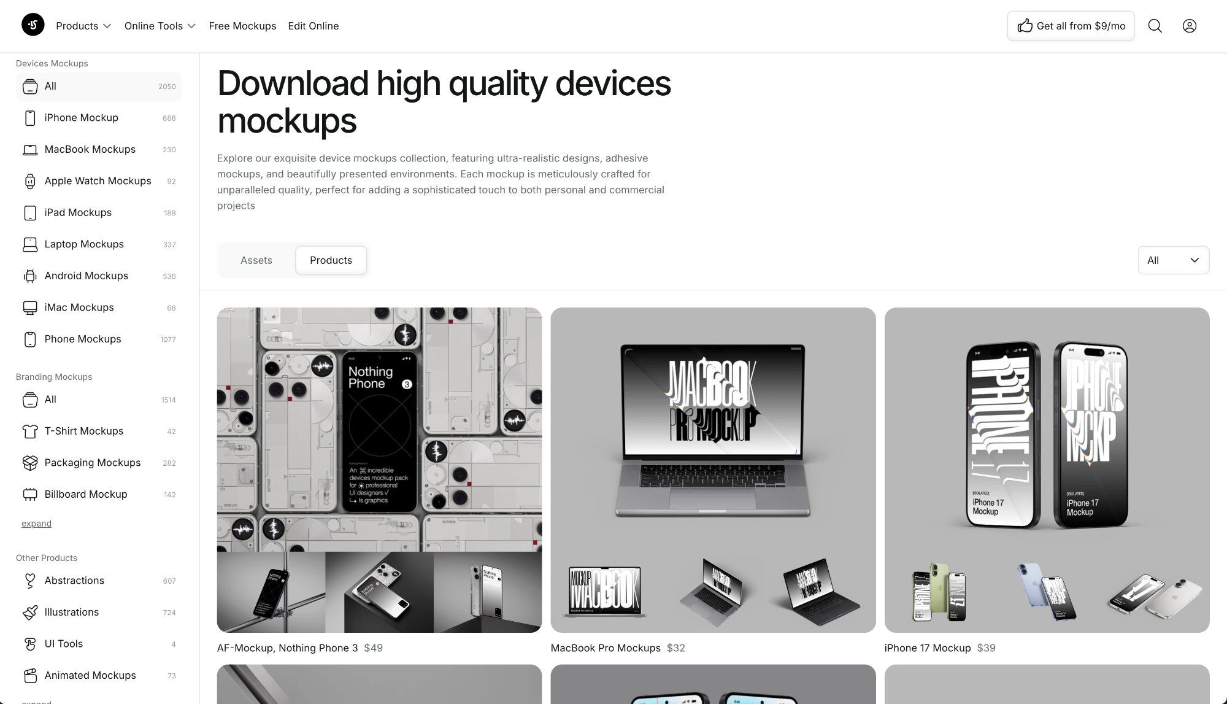
Task: Click the Android Mockups robot icon
Action: coord(29,276)
